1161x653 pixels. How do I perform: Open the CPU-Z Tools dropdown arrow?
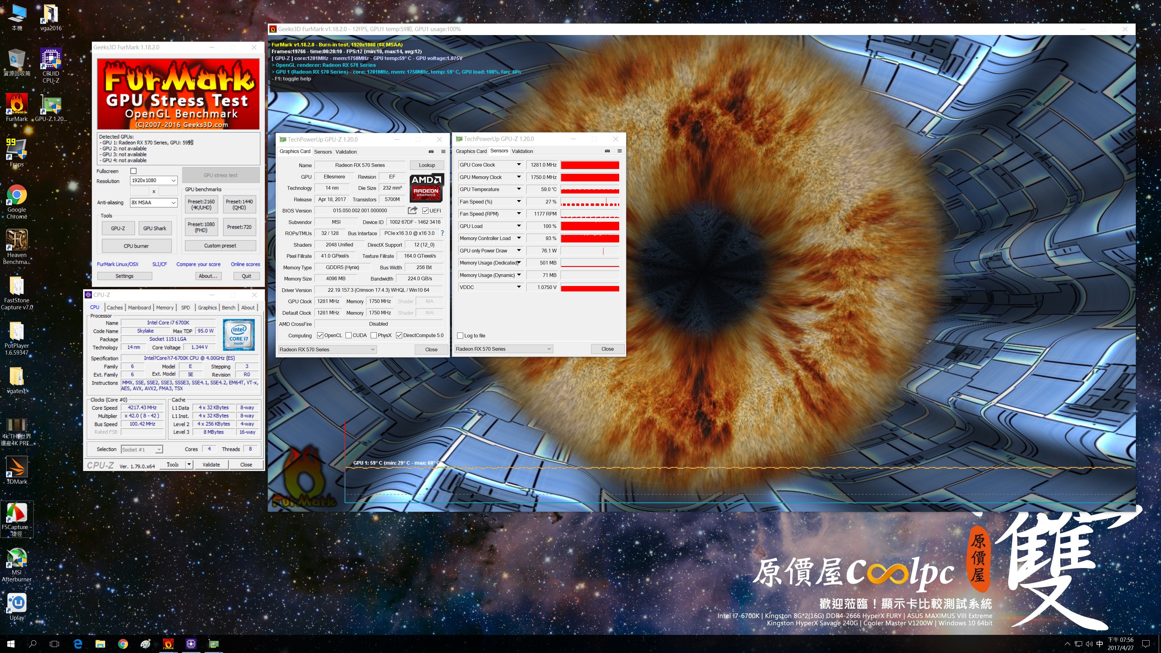pyautogui.click(x=189, y=464)
